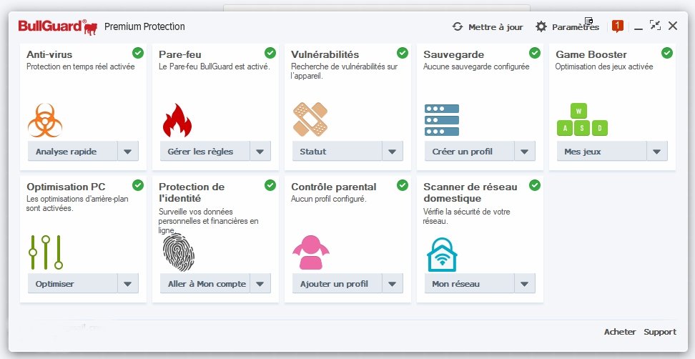
Task: Open Paramètres settings label
Action: tap(576, 27)
